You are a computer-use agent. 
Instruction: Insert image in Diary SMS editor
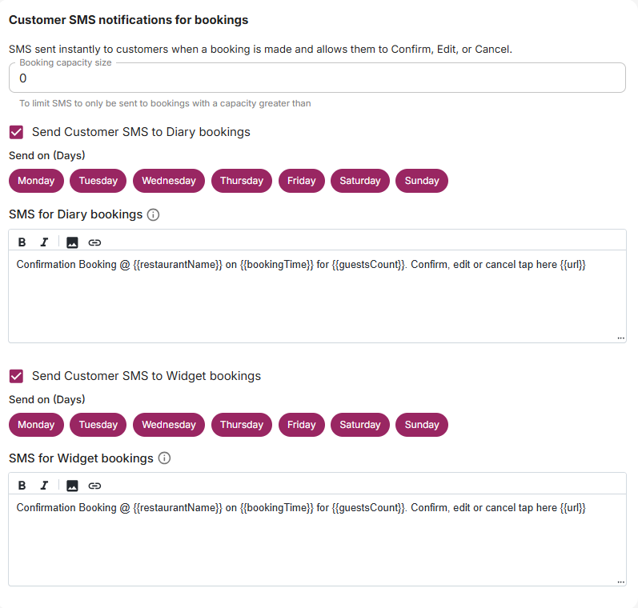72,242
